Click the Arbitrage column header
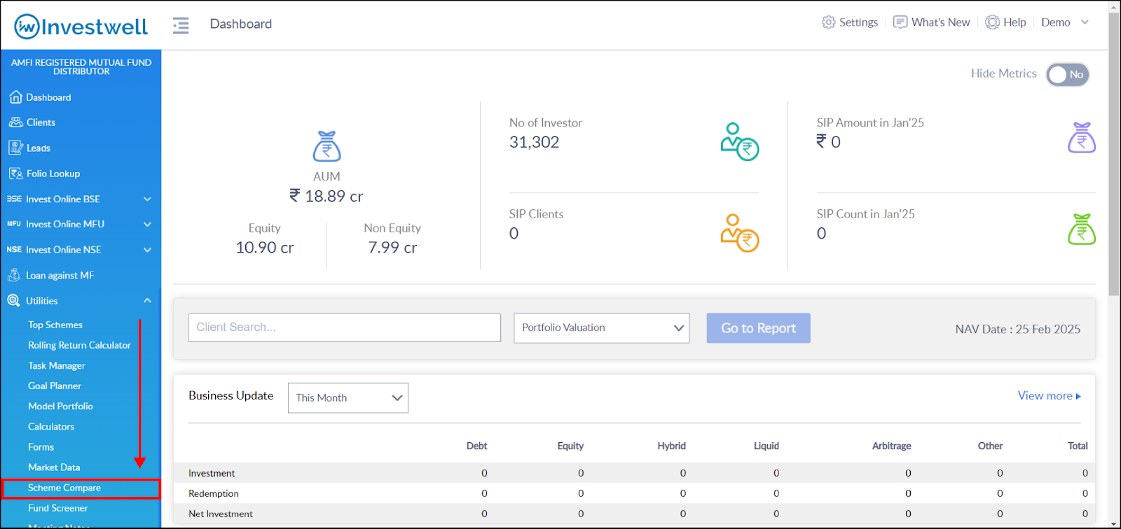This screenshot has height=529, width=1121. [x=891, y=446]
